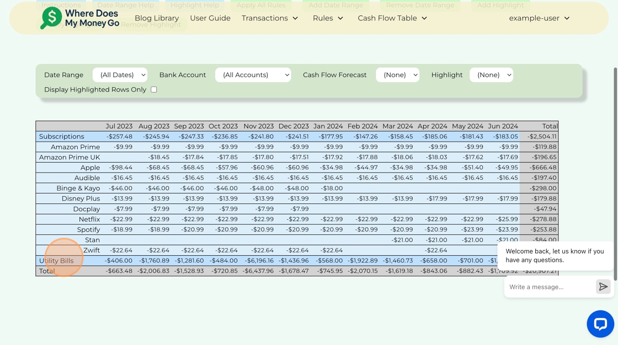Select the Oct 2023 column header
This screenshot has height=345, width=618.
tap(223, 126)
